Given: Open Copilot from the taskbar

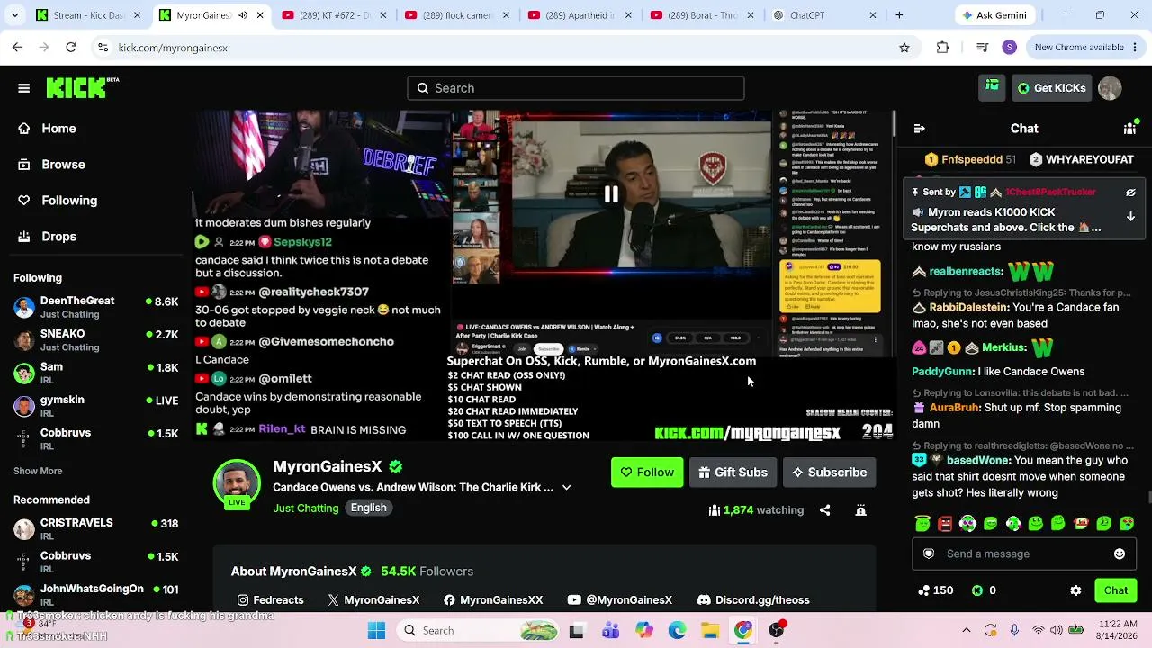Looking at the screenshot, I should click(x=643, y=630).
